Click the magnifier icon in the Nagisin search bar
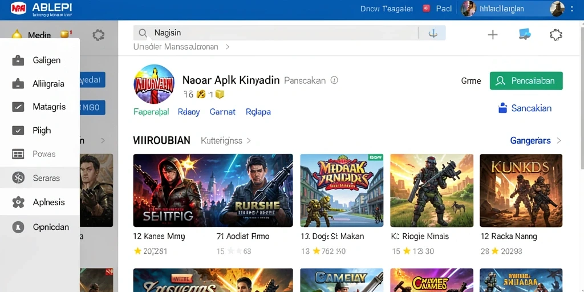This screenshot has height=292, width=584. tap(143, 33)
